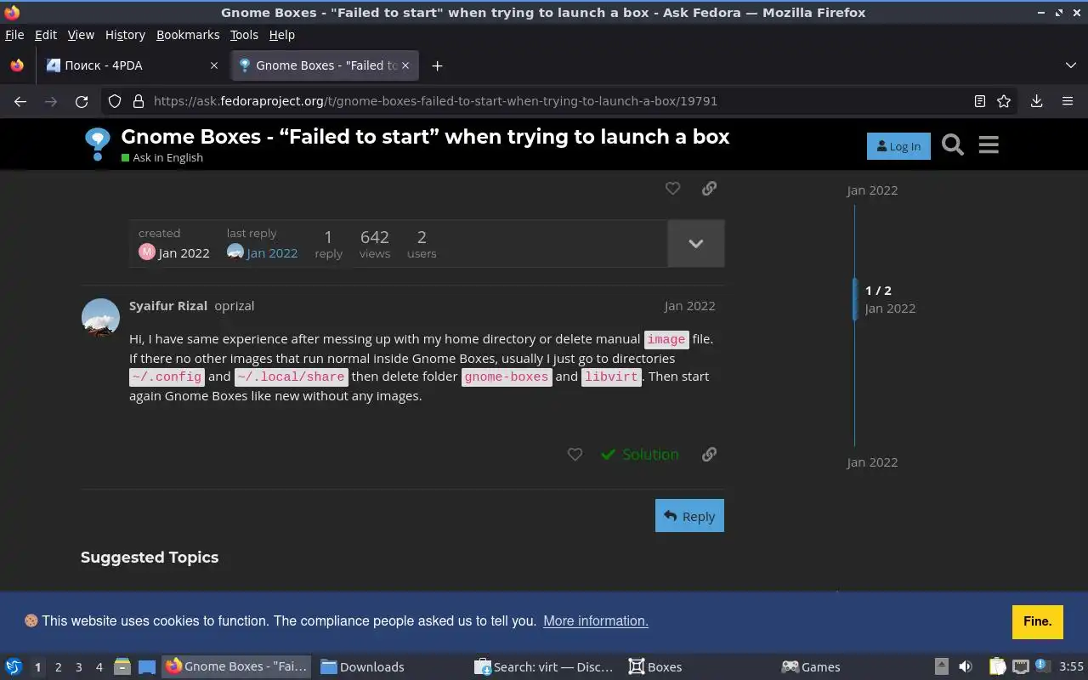Open the View menu

[x=81, y=35]
